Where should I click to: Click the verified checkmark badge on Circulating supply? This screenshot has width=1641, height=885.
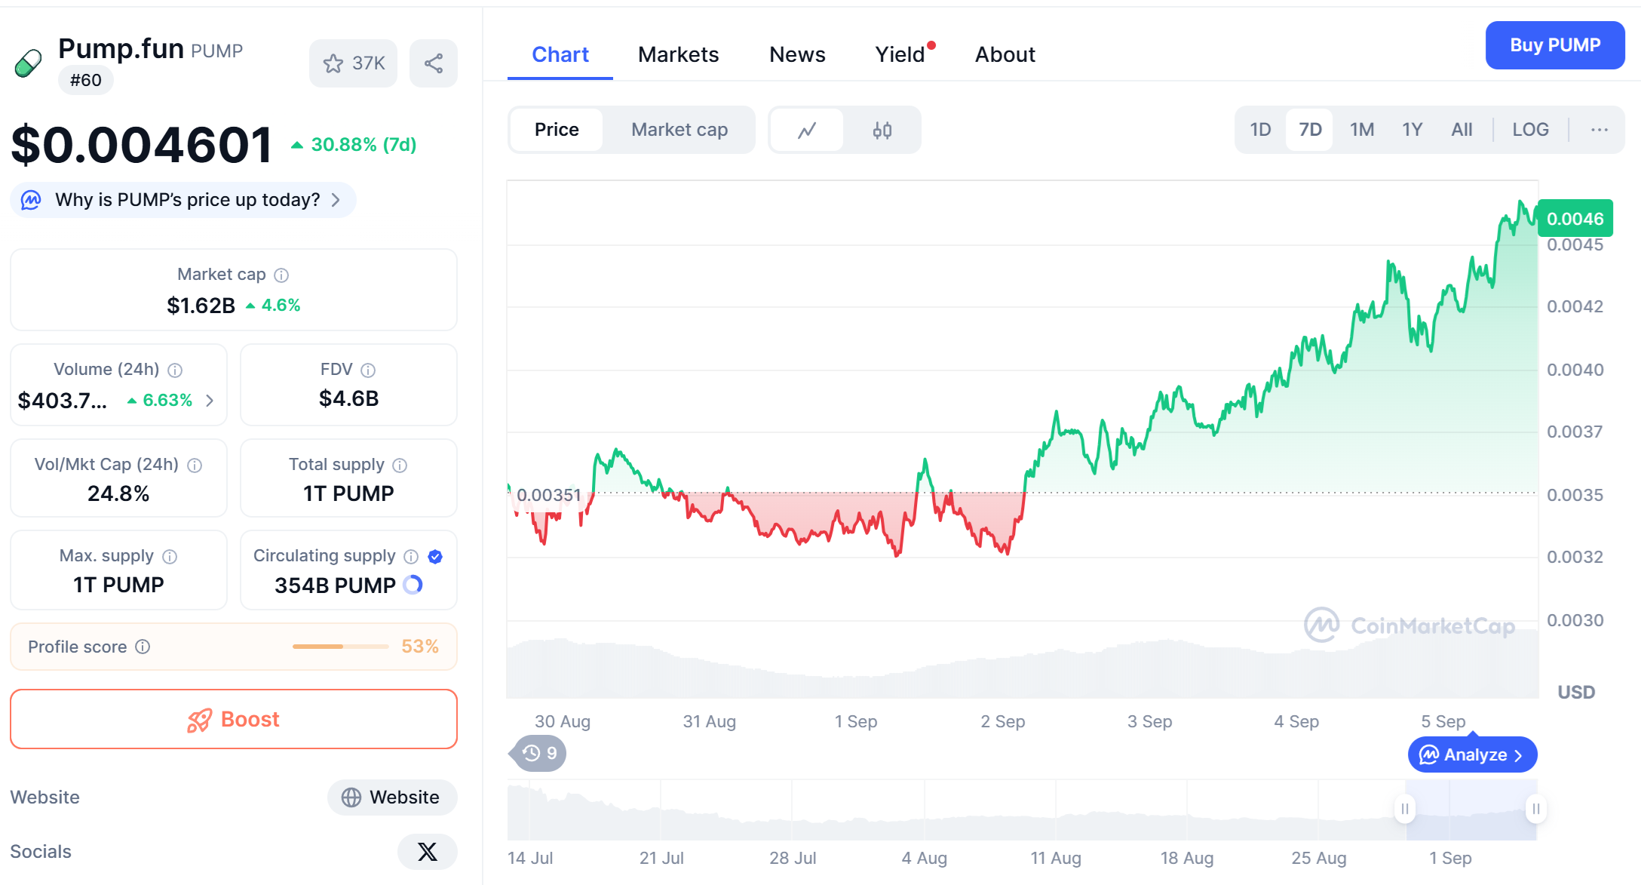(435, 557)
